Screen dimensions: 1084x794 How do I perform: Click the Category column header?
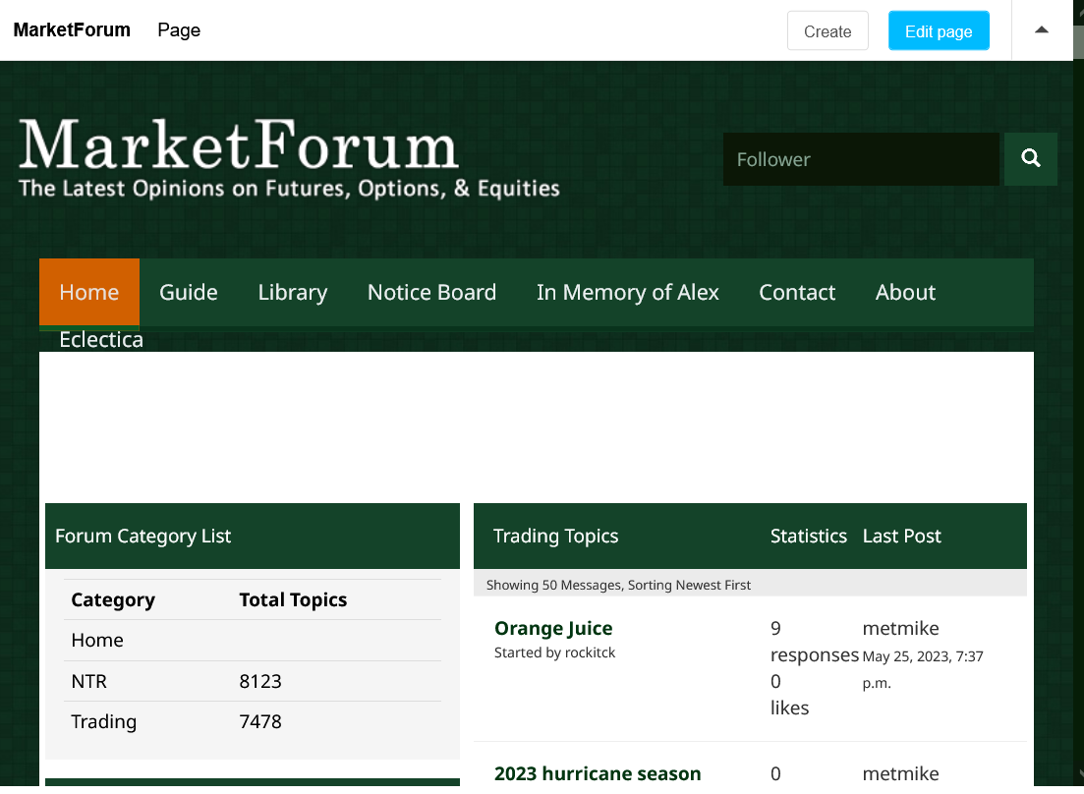113,599
